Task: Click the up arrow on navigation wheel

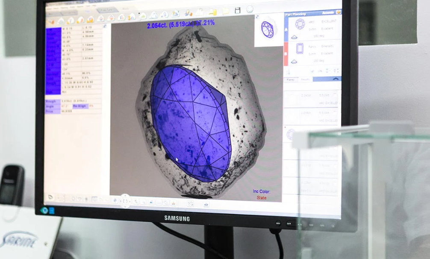Action: point(125,196)
